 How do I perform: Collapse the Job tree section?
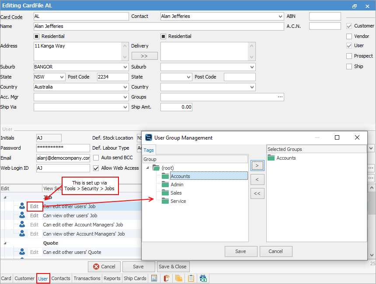click(x=5, y=197)
